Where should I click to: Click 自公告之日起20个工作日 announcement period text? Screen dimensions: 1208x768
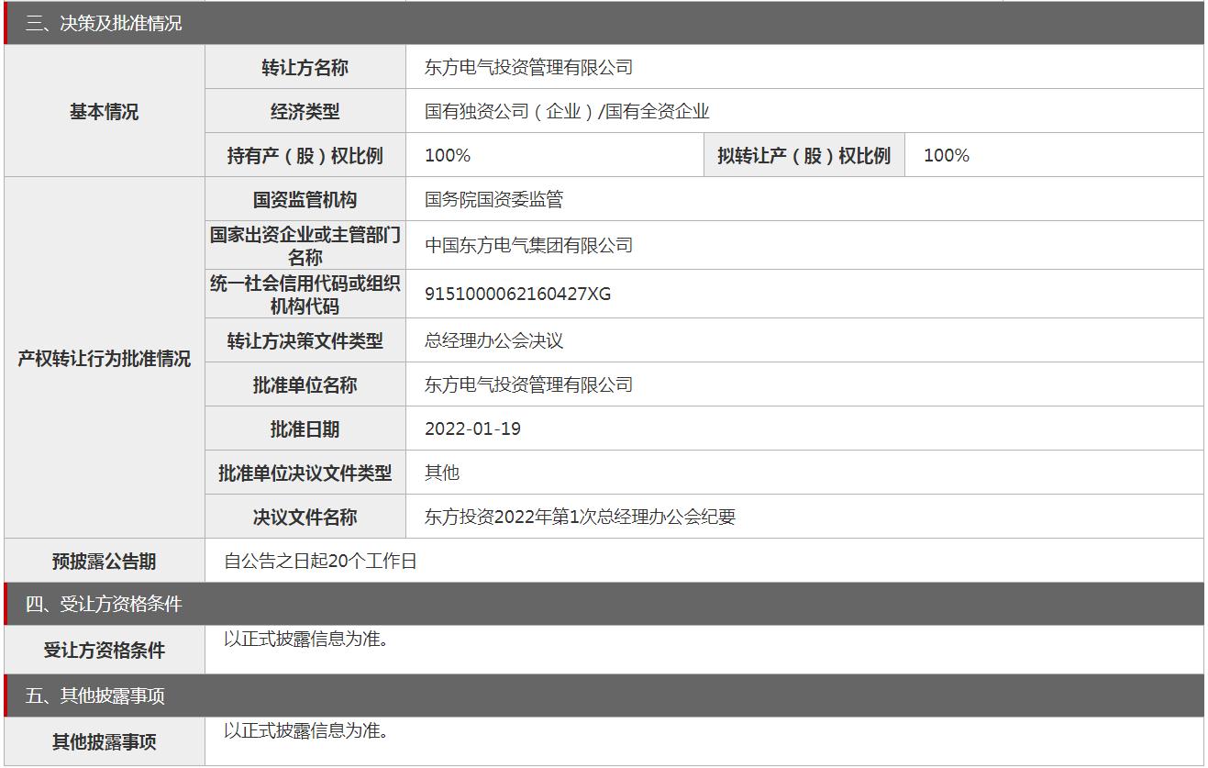click(320, 561)
